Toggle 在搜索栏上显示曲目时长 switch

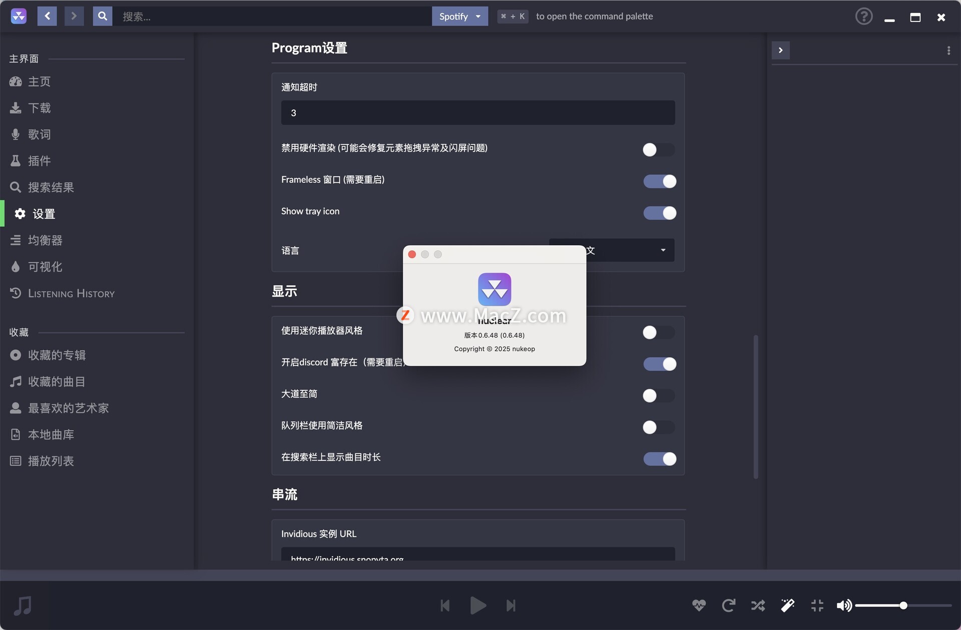point(659,459)
